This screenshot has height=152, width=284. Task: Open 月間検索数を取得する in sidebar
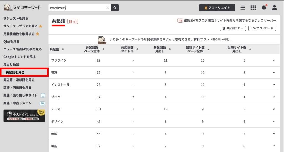[19, 34]
